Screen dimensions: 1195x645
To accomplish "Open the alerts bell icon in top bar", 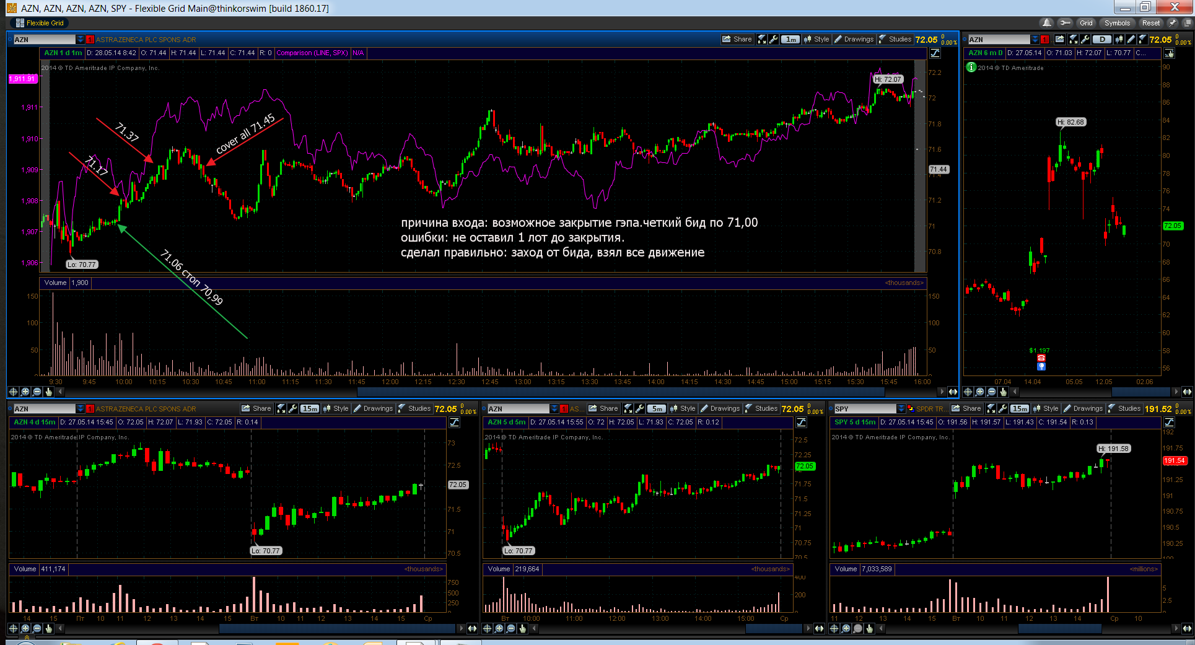I will (x=1047, y=23).
